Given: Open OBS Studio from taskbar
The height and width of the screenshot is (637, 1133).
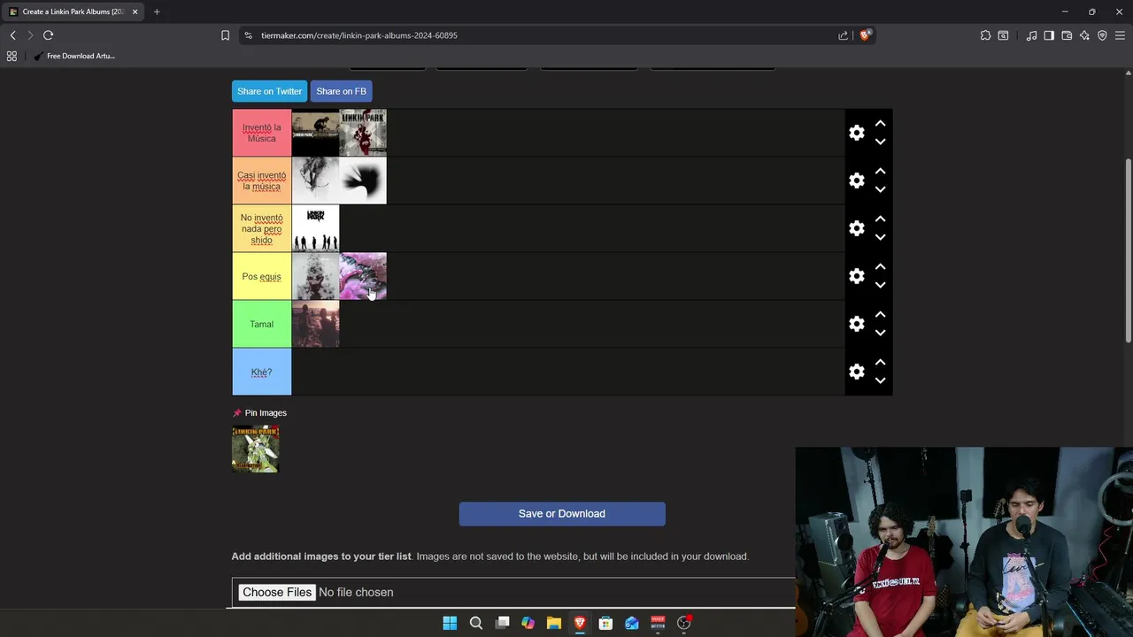Looking at the screenshot, I should 683,623.
